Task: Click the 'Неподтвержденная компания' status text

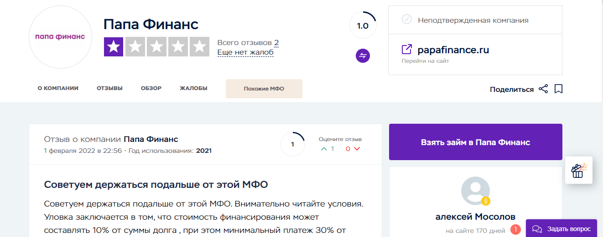Action: tap(473, 20)
